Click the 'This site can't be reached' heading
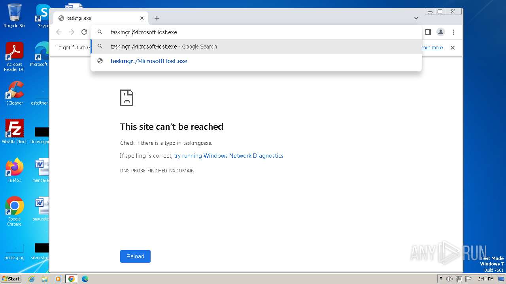Screen dimensions: 506x284 click(x=172, y=127)
